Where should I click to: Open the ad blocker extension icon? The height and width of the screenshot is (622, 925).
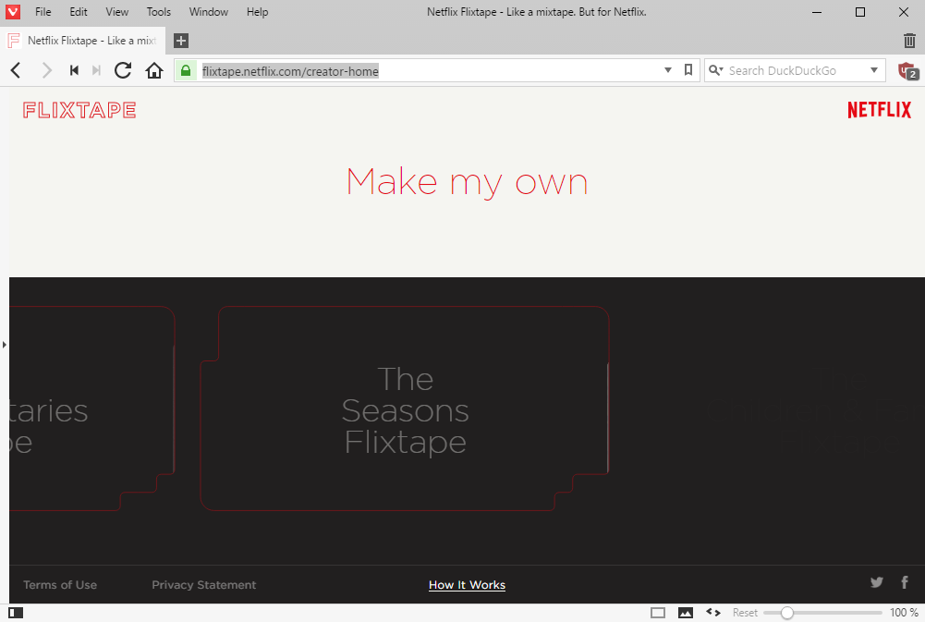(x=907, y=71)
